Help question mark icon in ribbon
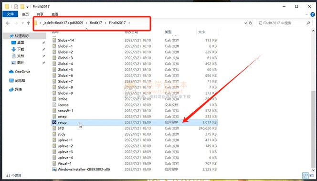 point(313,14)
